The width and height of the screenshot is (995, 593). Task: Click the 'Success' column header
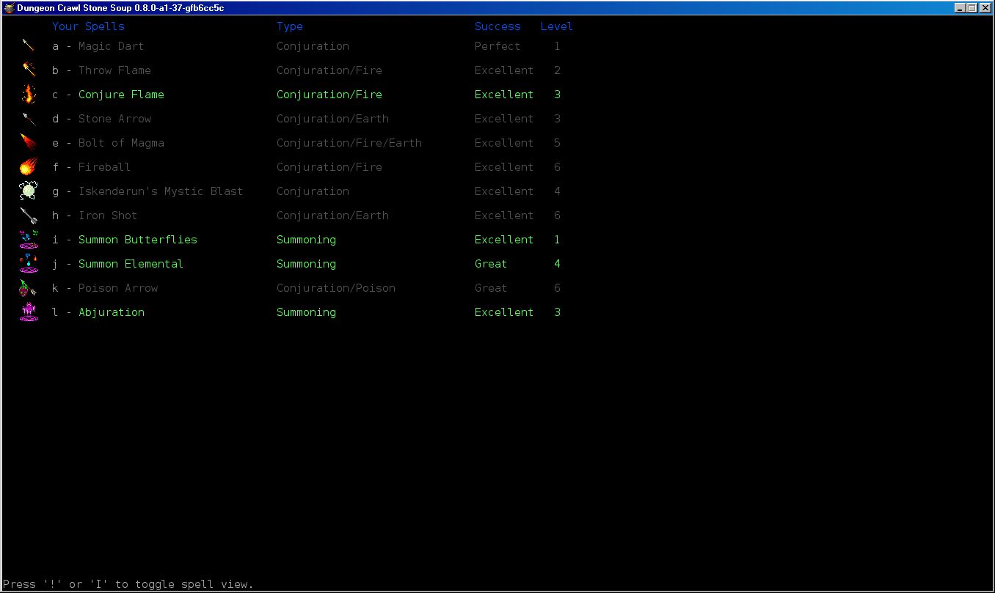pos(498,26)
